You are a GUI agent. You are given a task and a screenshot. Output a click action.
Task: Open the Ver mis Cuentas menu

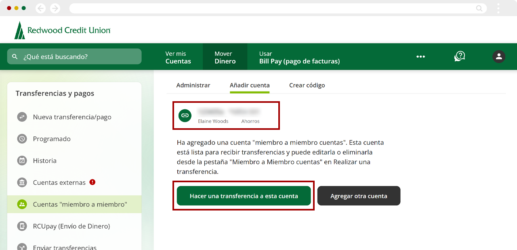tap(178, 57)
